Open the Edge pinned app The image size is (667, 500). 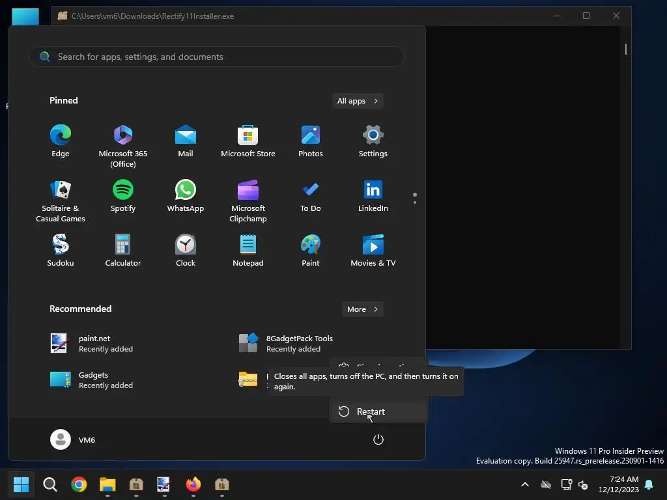[x=61, y=141]
